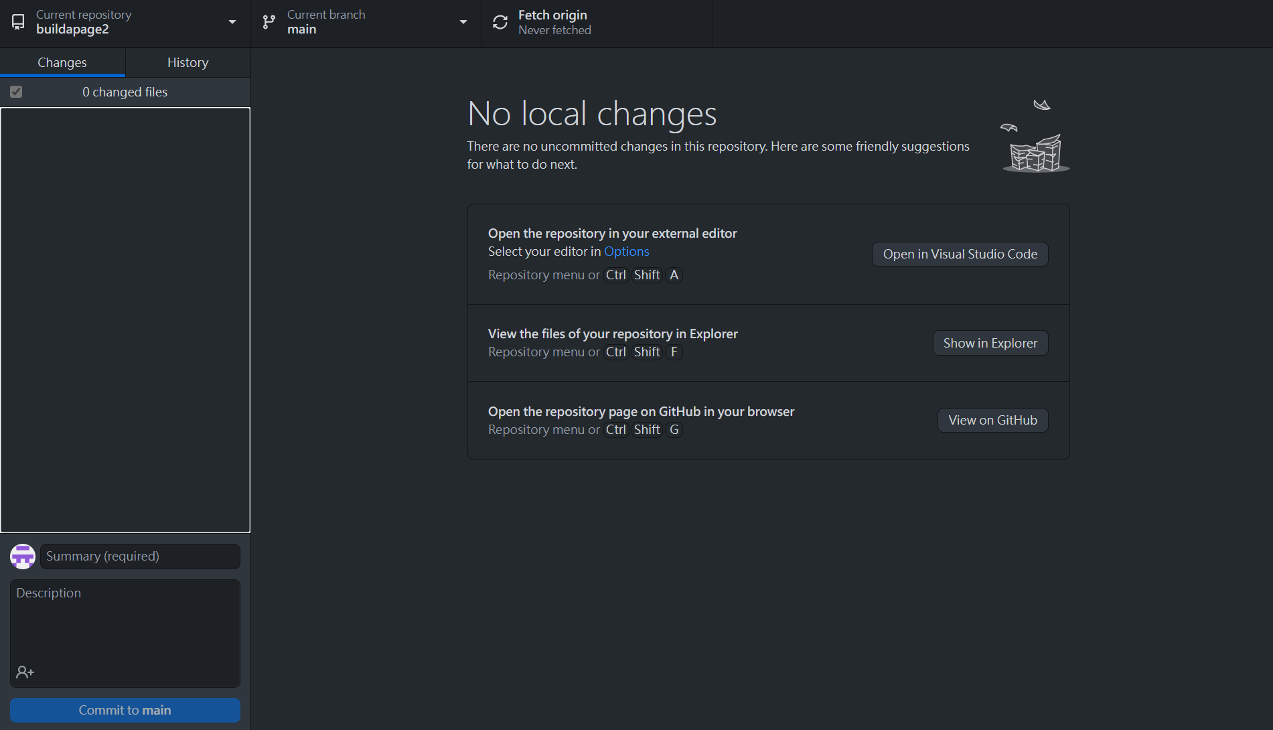Click the git branch icon
The height and width of the screenshot is (730, 1273).
point(269,22)
